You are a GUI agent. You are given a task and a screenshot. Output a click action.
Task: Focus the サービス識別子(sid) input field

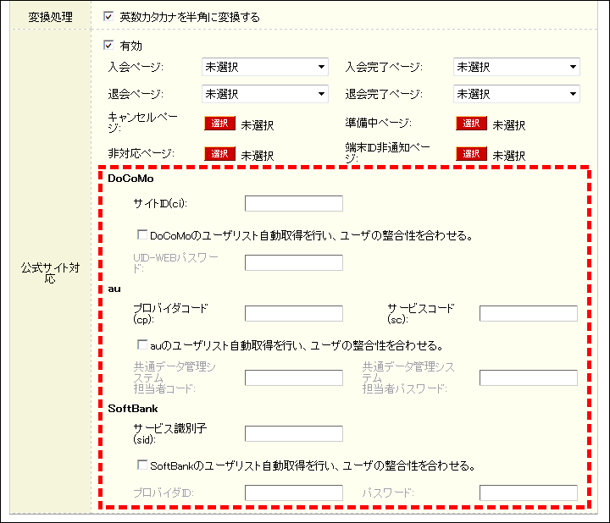(x=294, y=433)
